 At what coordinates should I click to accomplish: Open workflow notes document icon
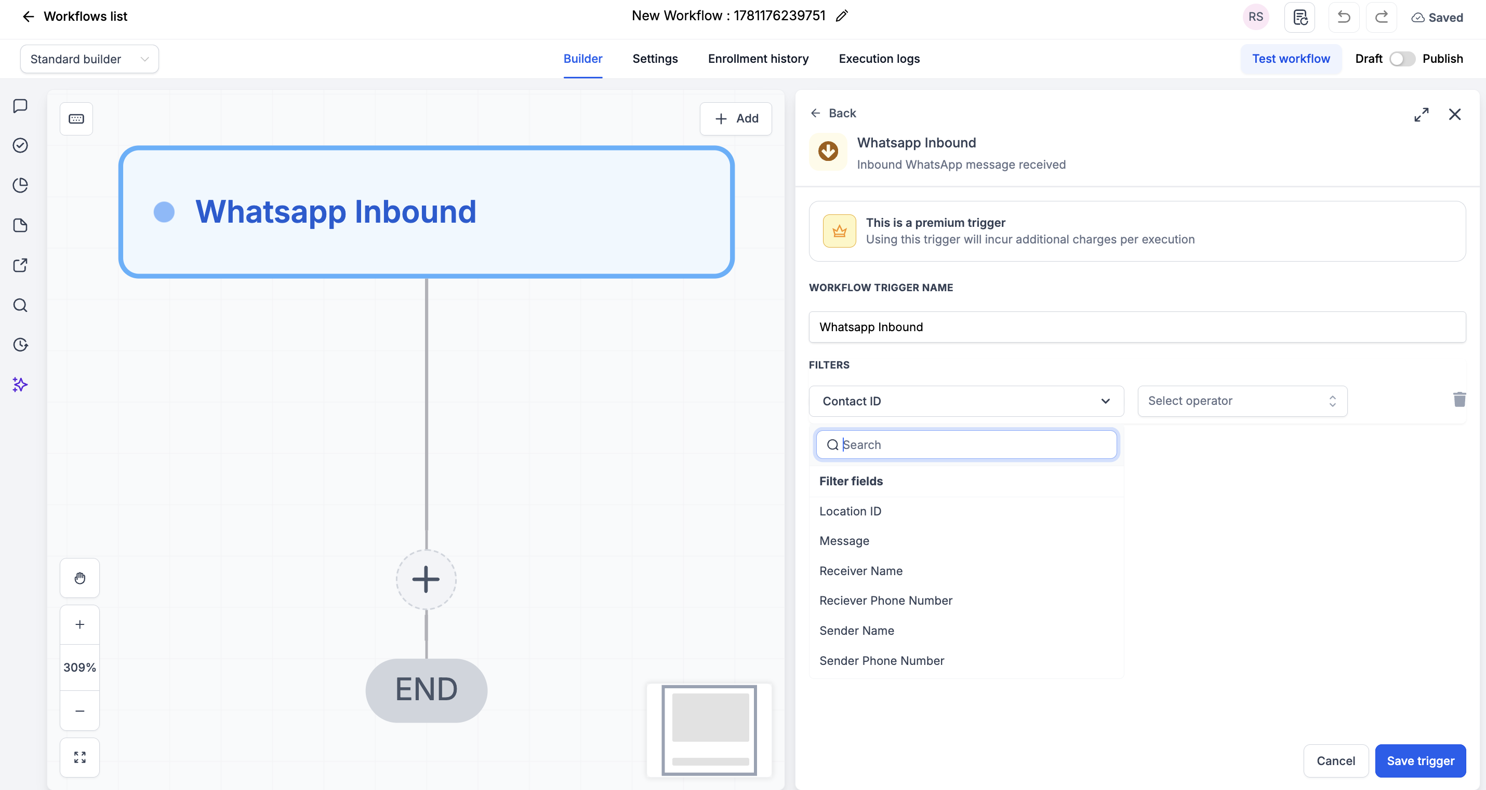pyautogui.click(x=1299, y=17)
